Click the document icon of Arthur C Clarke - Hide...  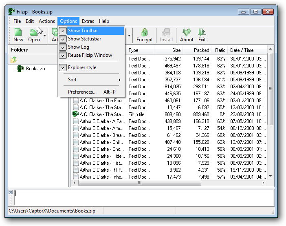(x=76, y=156)
